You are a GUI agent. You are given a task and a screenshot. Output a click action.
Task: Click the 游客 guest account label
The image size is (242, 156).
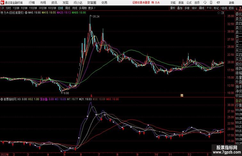point(231,3)
